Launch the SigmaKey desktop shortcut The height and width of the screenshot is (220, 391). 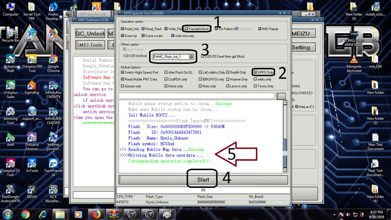[32, 87]
